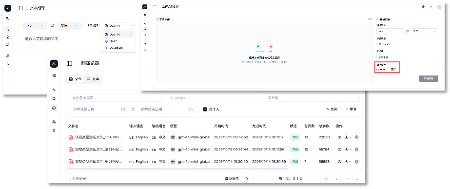450x189 pixels.
Task: Open source language dropdown in 文本翻译 window
Action: [35, 26]
